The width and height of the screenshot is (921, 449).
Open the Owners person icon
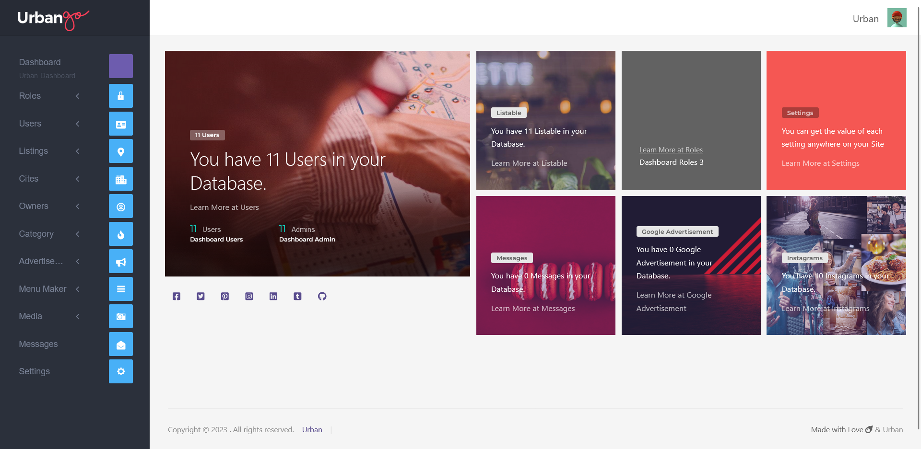[x=120, y=206]
